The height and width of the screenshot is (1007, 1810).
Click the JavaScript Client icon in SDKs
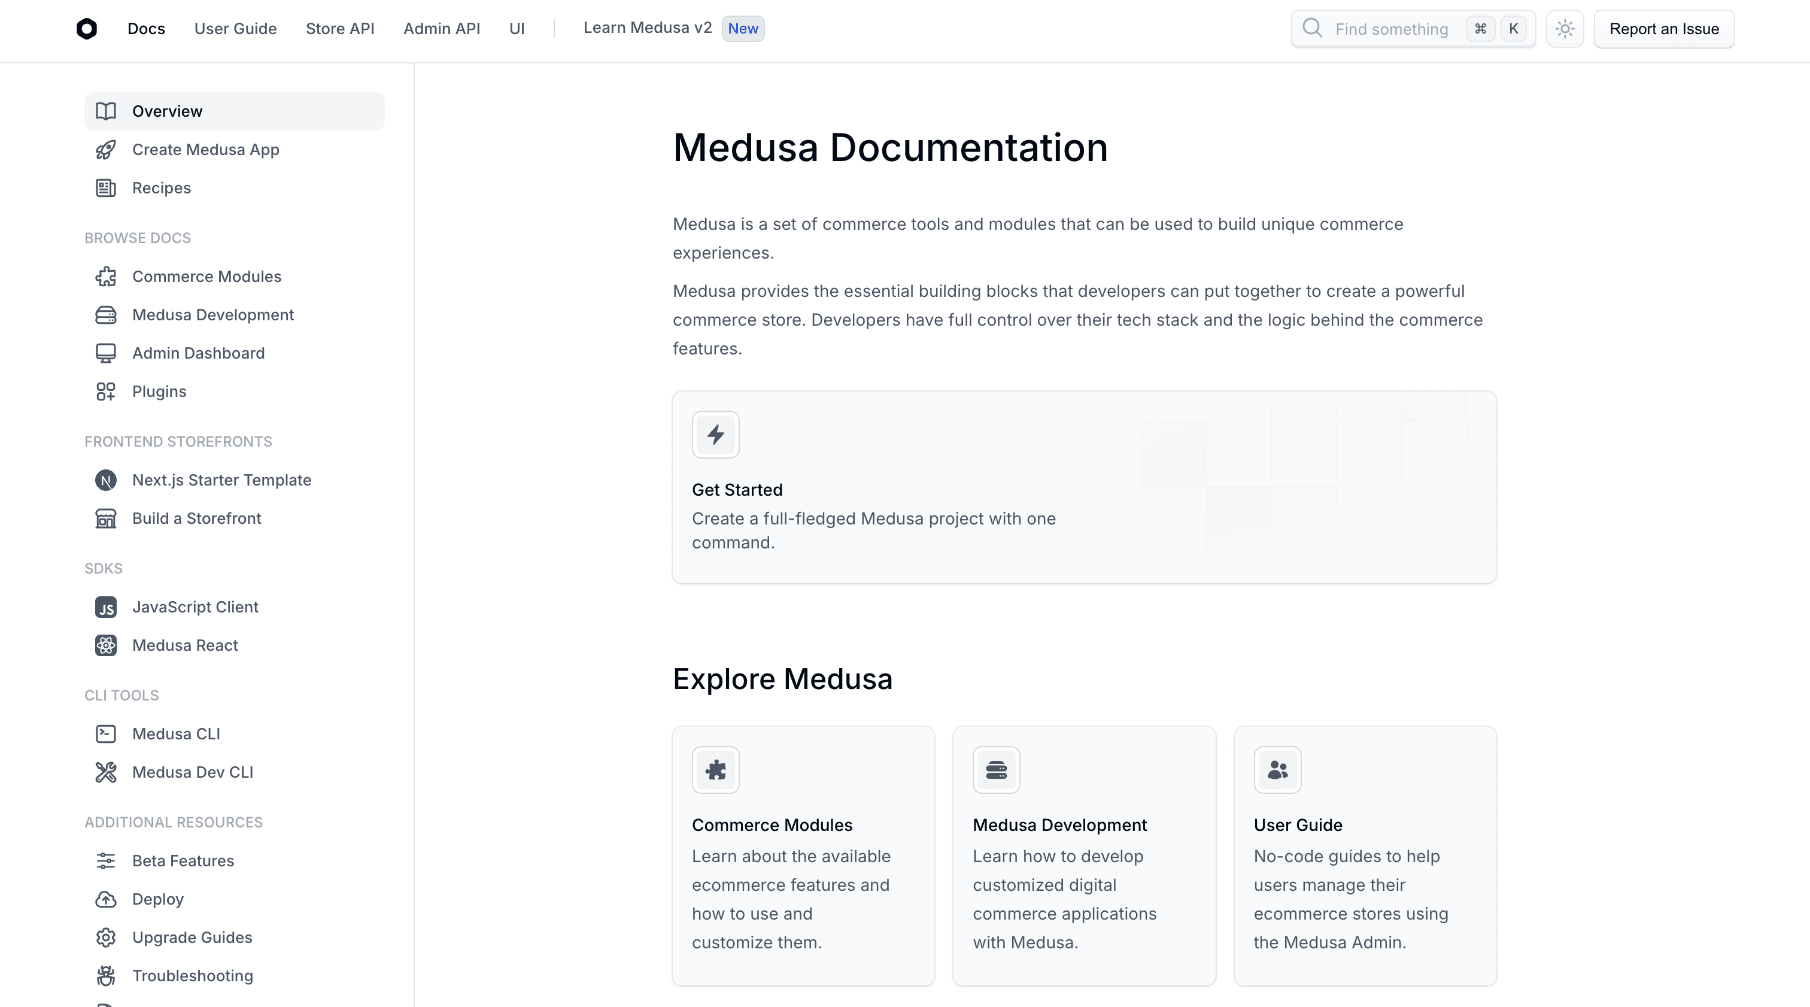pos(105,606)
